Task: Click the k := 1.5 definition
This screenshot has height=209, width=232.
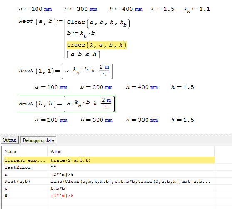Action: (162, 9)
